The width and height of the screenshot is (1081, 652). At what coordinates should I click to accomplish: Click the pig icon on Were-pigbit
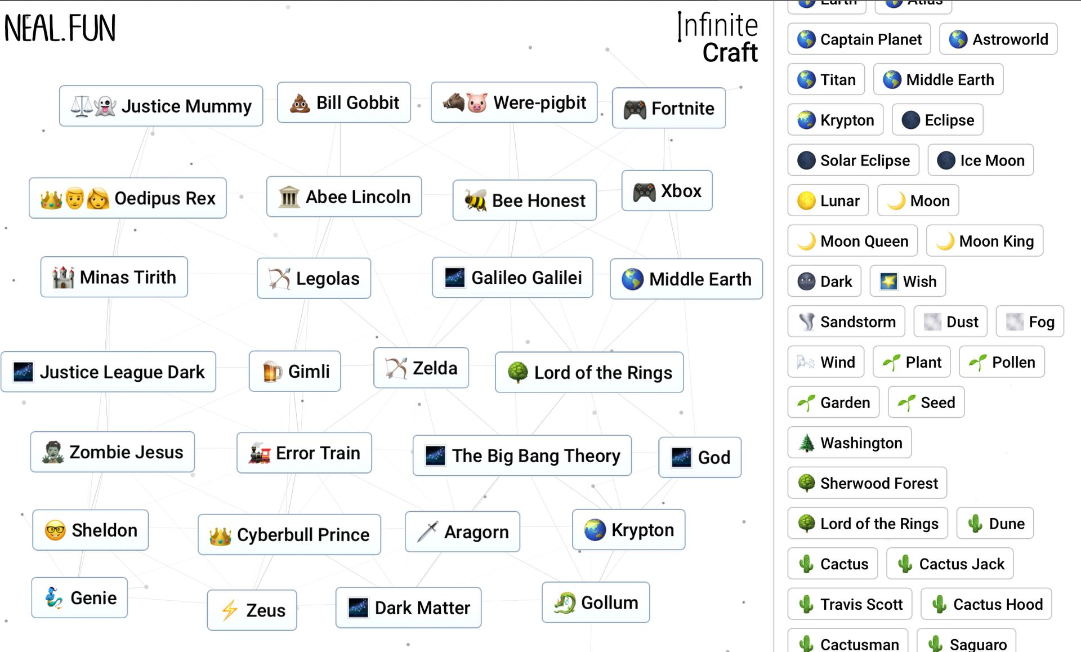(476, 103)
